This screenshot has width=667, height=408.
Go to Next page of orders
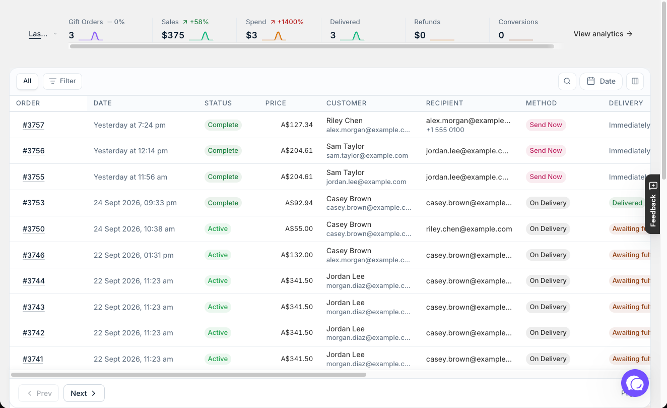[84, 393]
